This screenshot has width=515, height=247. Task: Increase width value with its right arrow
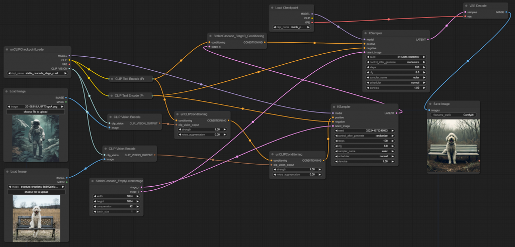138,196
